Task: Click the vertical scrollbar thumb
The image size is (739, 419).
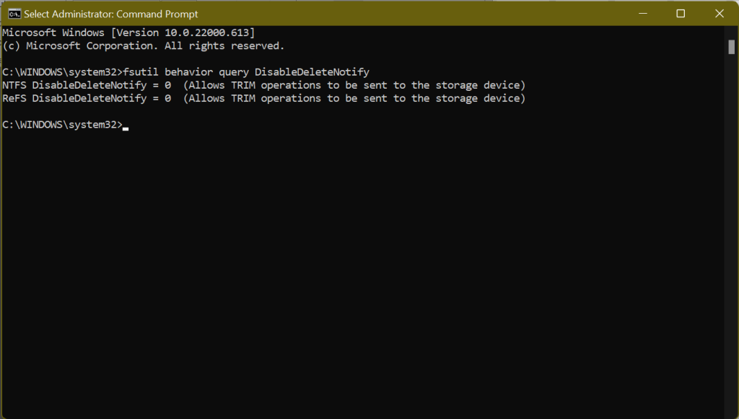Action: click(x=731, y=46)
